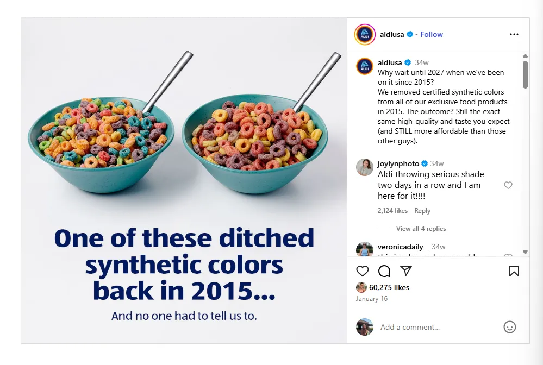Open emoji picker in comment box

tap(509, 327)
